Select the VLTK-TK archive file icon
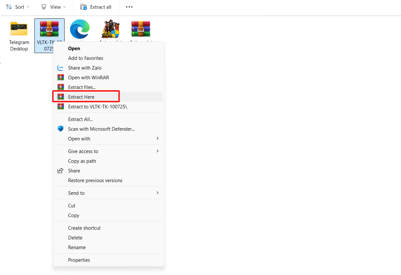This screenshot has width=401, height=275. pos(49,29)
